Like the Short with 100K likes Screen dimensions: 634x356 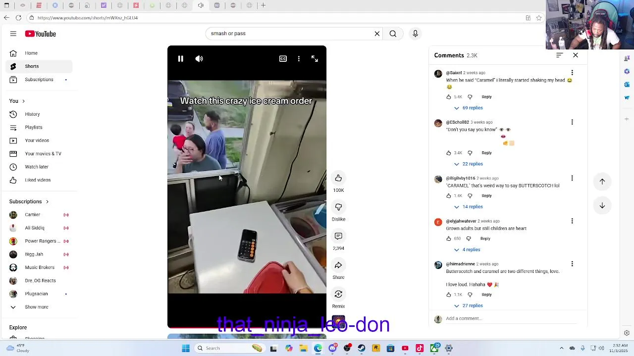pos(338,178)
